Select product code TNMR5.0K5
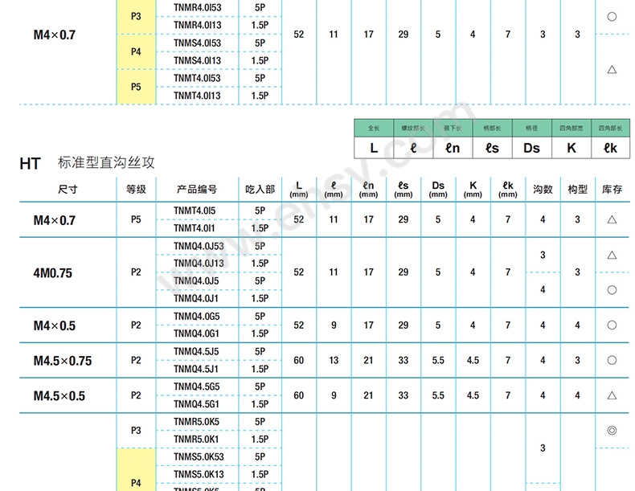This screenshot has width=635, height=491. (196, 422)
